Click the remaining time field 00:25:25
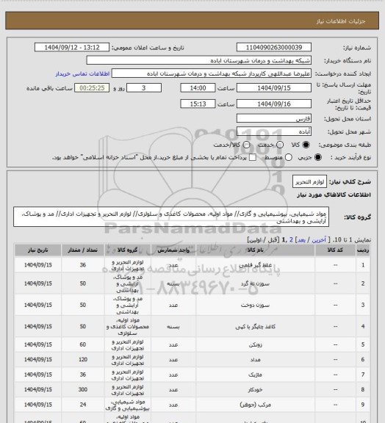Image resolution: width=385 pixels, height=423 pixels. (x=92, y=88)
